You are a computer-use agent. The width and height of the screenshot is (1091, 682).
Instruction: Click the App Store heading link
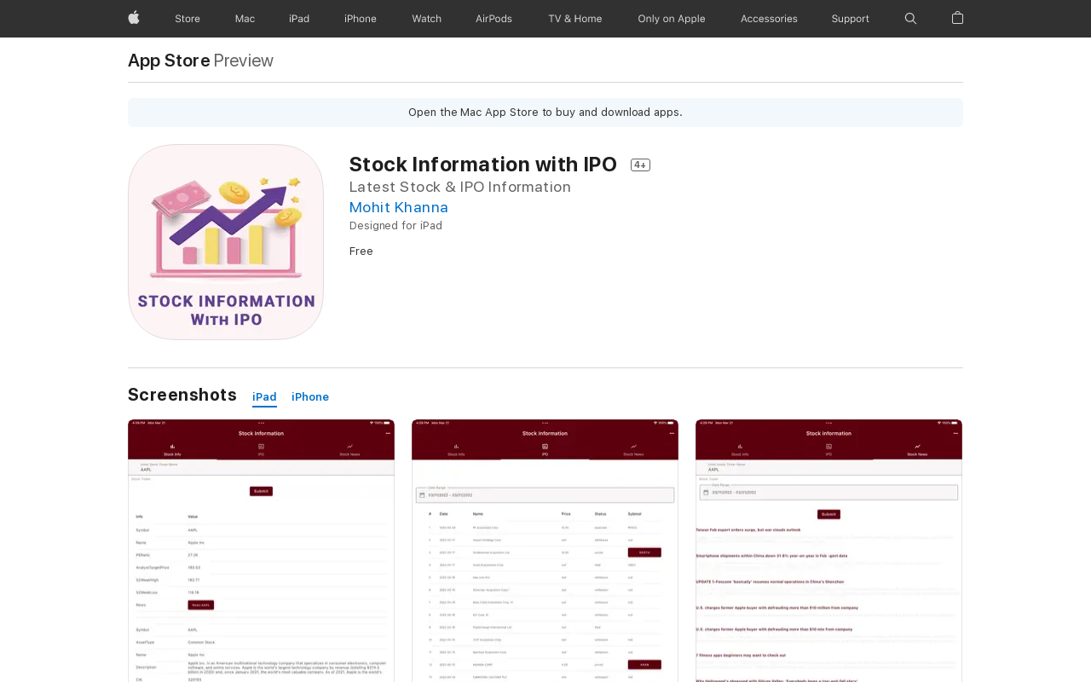[169, 61]
